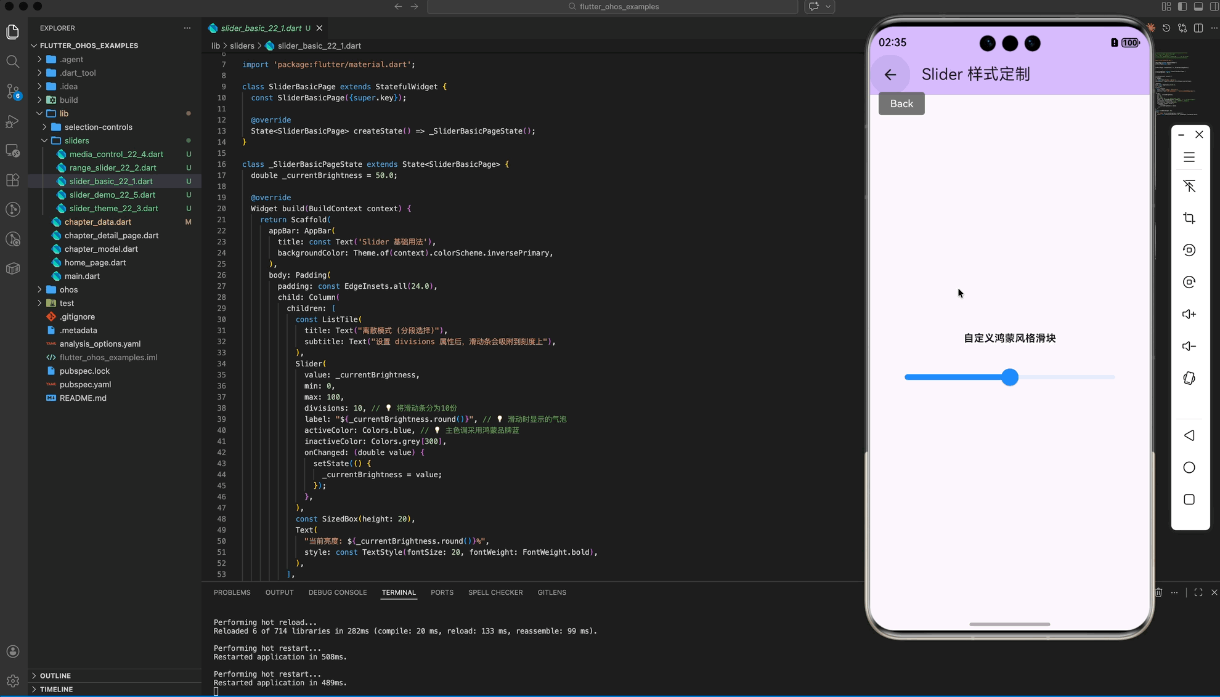Maximize the terminal panel size
The image size is (1220, 697).
(x=1198, y=592)
